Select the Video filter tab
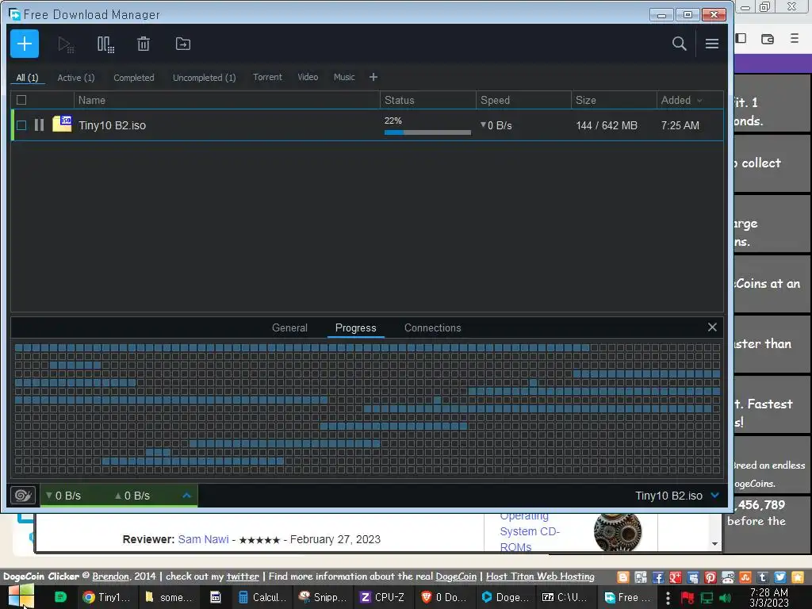The image size is (812, 609). pyautogui.click(x=308, y=77)
